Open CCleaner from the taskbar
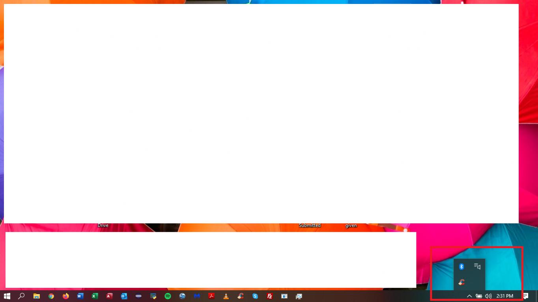Screen dimensions: 538x302 [x=241, y=296]
